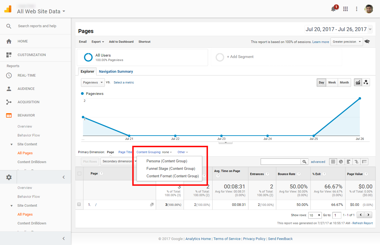Open the Content Grouping: none dropdown
Screen dimensions: 380x245
154,152
